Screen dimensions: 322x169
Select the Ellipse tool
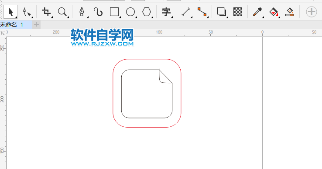tap(130, 12)
